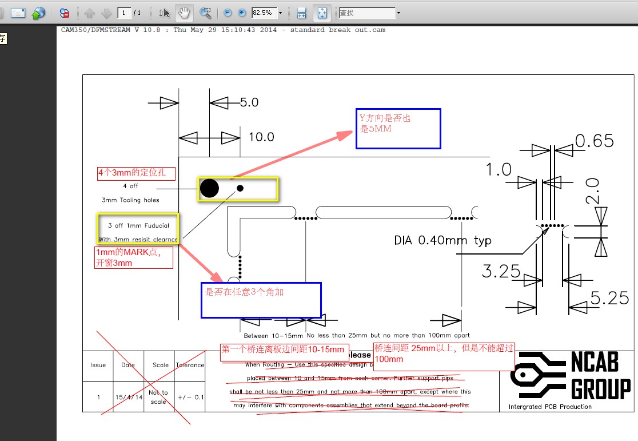Toggle fit width scrolling mode
Viewport: 638px width, 441px height.
(301, 13)
